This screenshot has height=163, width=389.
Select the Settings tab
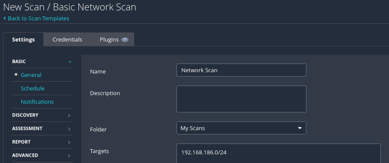[x=23, y=40]
